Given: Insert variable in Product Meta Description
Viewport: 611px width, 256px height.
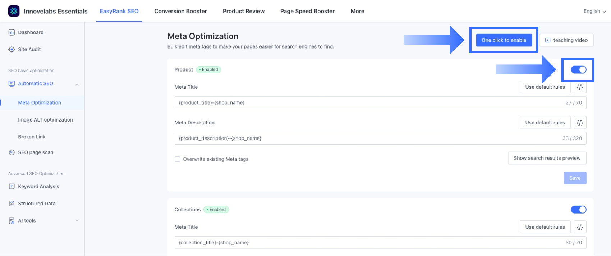Looking at the screenshot, I should click(580, 123).
